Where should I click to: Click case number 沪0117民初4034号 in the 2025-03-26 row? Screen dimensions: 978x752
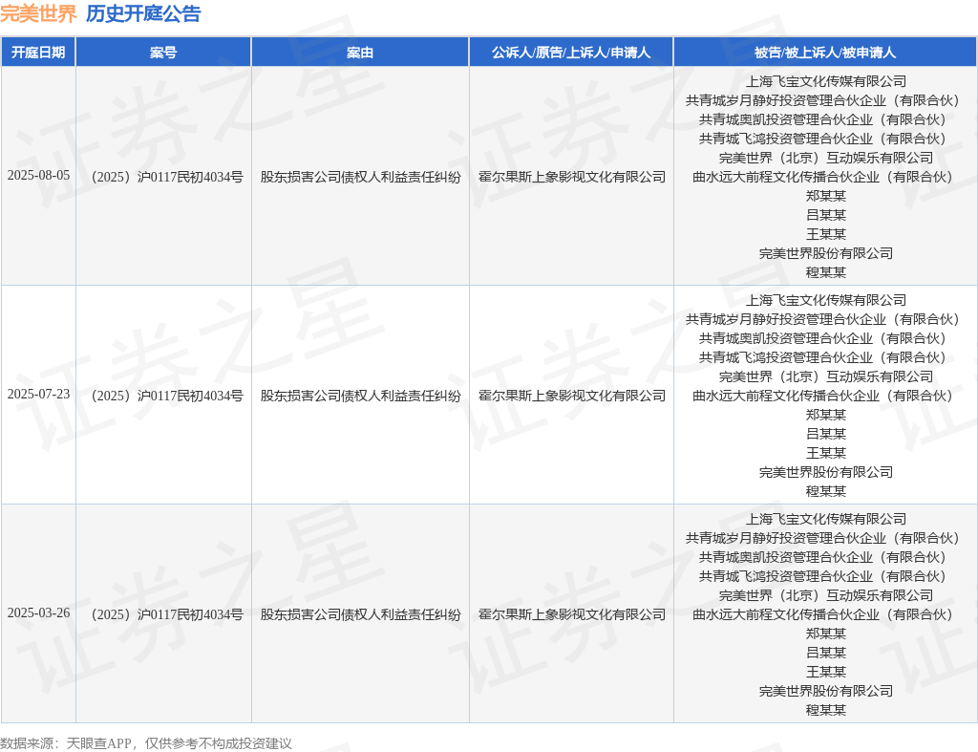190,614
